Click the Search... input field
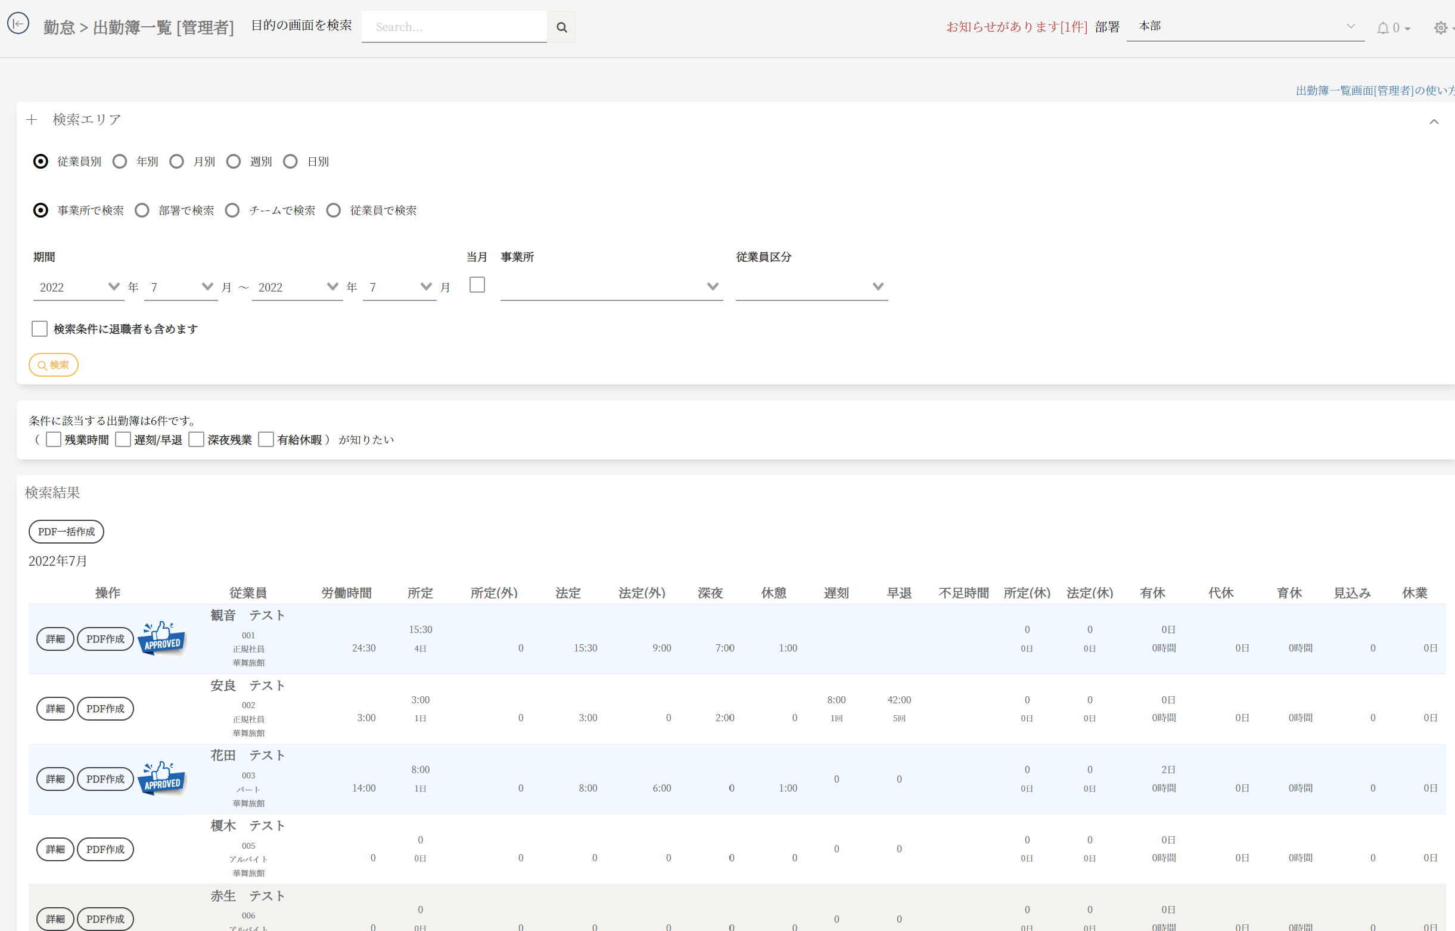The height and width of the screenshot is (931, 1455). pos(454,27)
